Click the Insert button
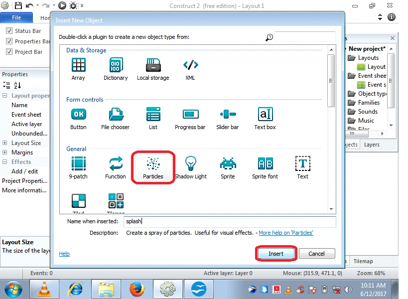 [276, 254]
